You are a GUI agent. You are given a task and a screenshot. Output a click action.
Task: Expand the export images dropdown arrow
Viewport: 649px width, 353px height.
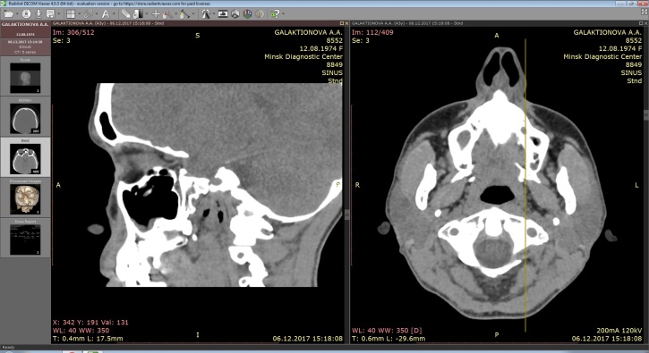(58, 13)
